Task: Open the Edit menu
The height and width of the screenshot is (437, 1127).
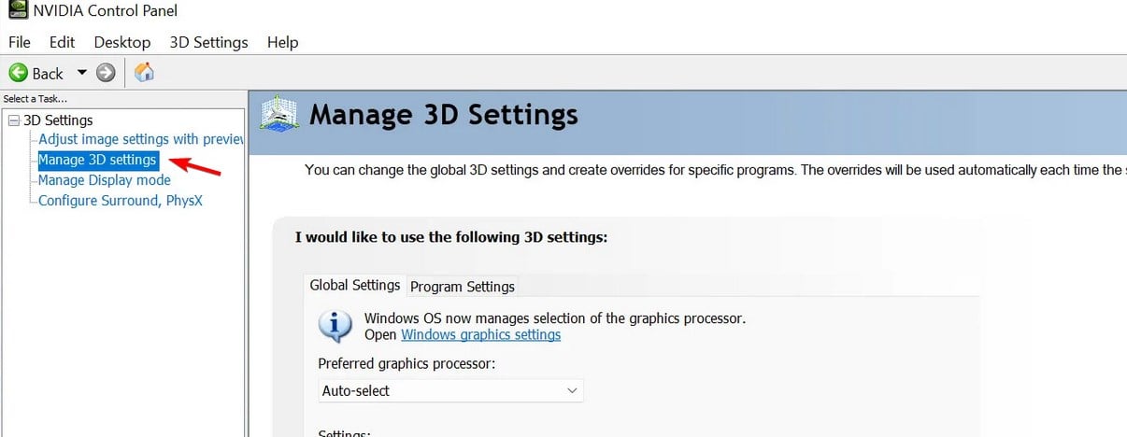Action: point(63,42)
